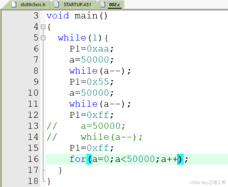Click the file icon on STARTUP.A51 tab
The image size is (228, 187).
56,5
